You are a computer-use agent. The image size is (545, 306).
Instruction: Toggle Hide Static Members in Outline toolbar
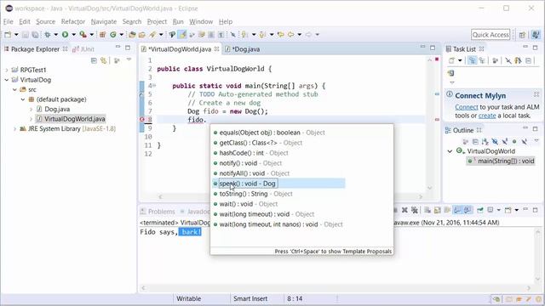click(x=504, y=142)
